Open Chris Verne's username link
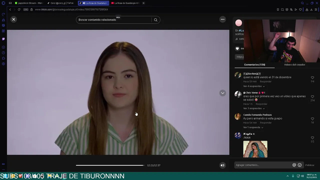This screenshot has height=180, width=320. coord(254,93)
